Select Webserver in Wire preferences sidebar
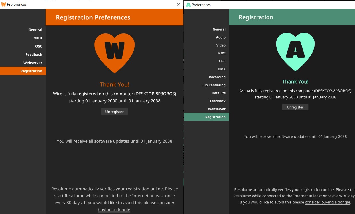This screenshot has height=214, width=355. pyautogui.click(x=33, y=63)
